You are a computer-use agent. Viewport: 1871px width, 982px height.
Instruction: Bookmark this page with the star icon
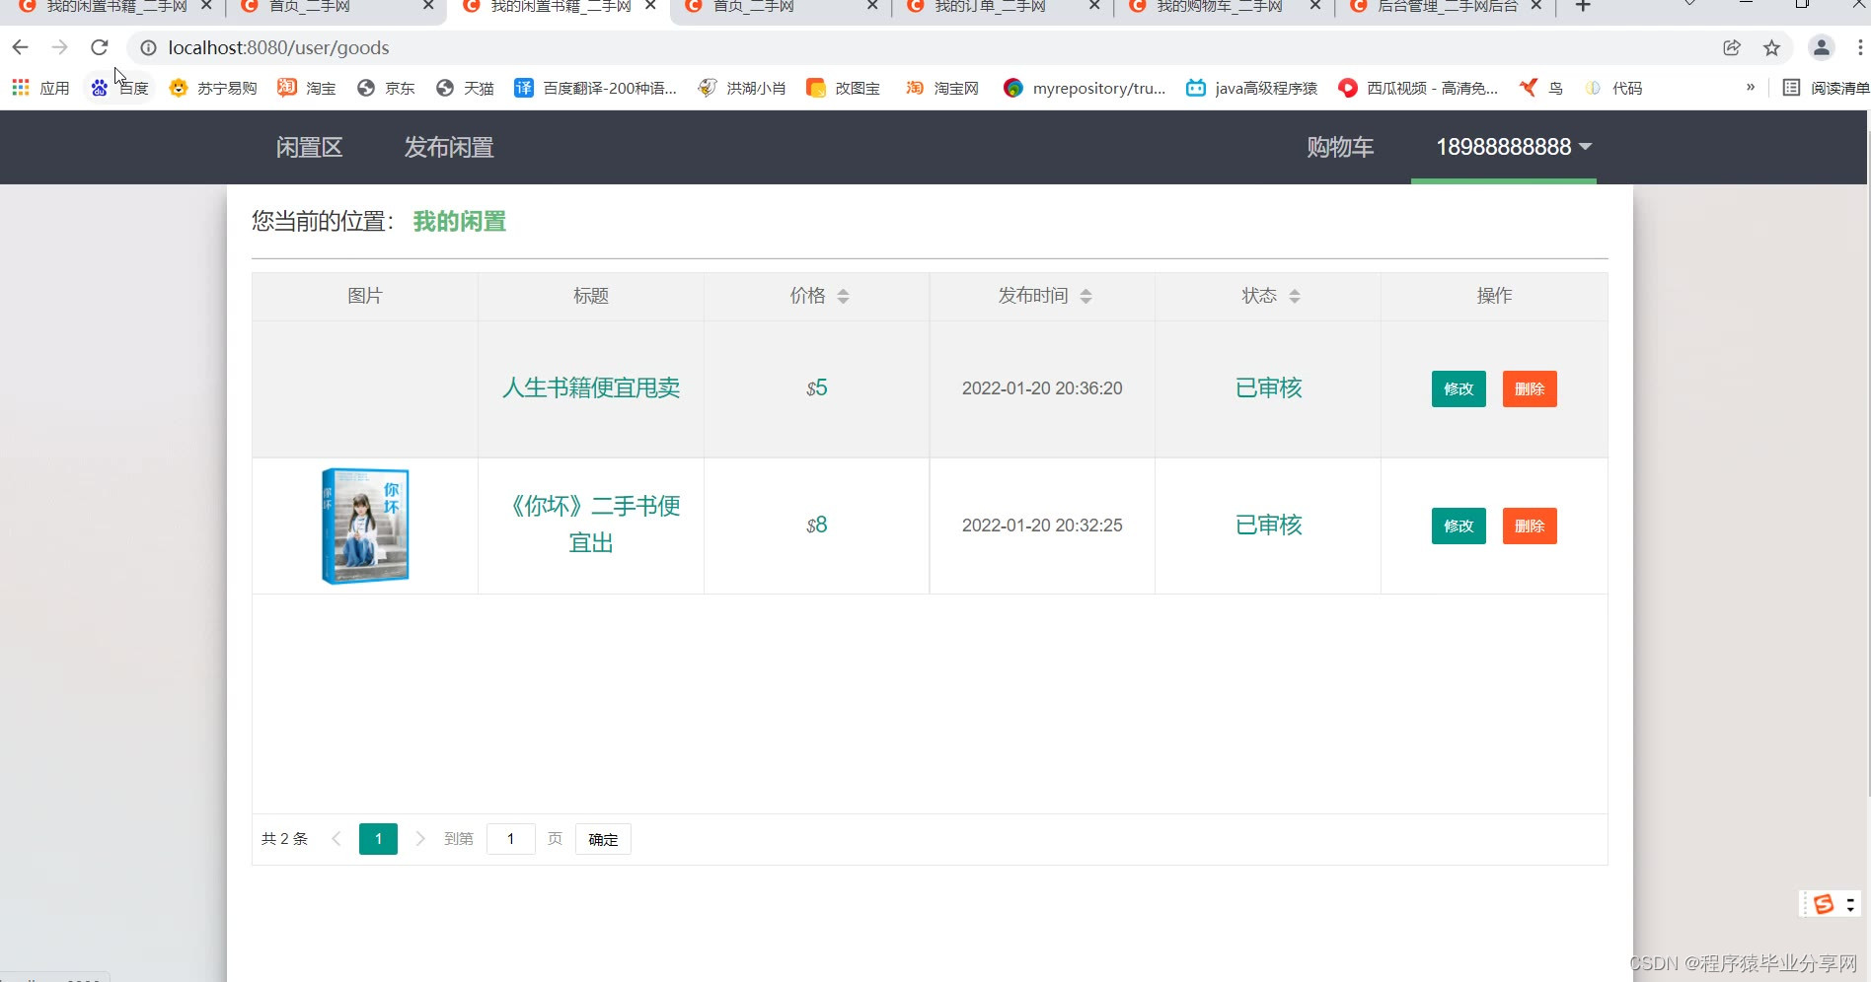coord(1771,47)
